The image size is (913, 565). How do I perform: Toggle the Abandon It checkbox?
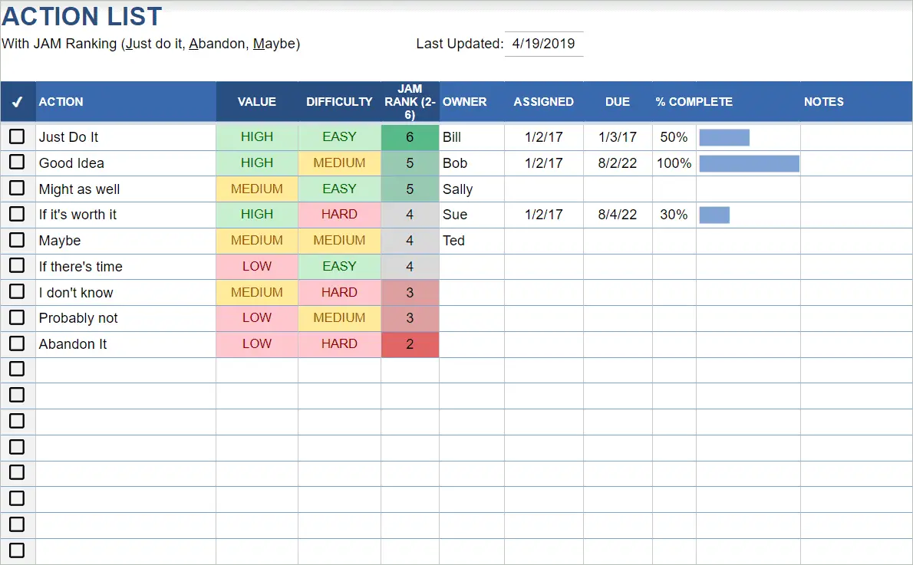click(17, 343)
